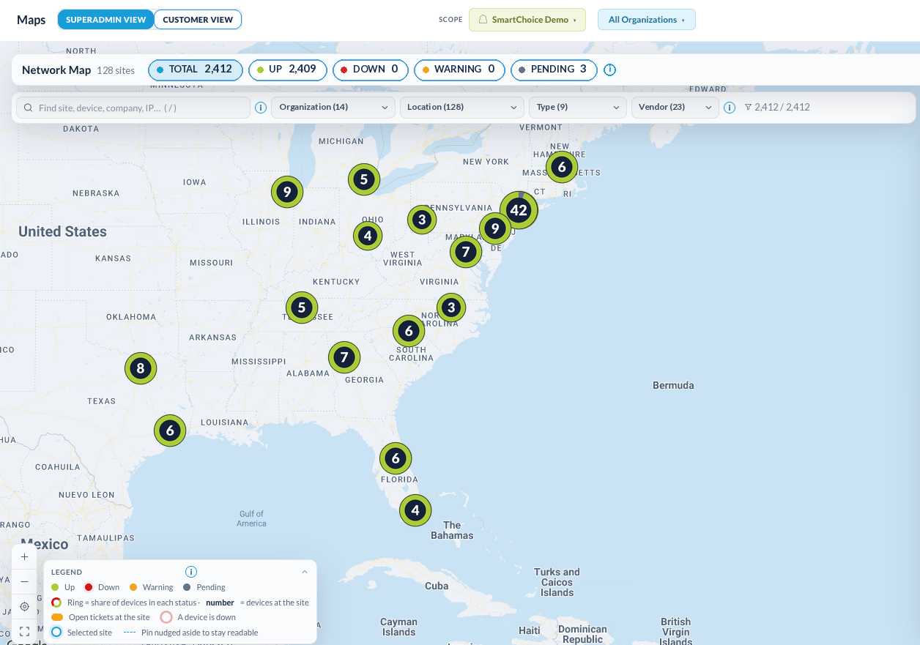Screen dimensions: 920x645
Task: Open the 5-device cluster pin on Tennessee
Action: pyautogui.click(x=302, y=307)
